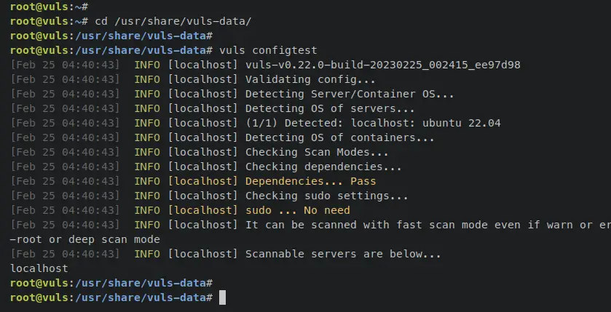Click the first log timestamp 'Feb 25 04:40:43'
This screenshot has height=312, width=611.
tap(65, 65)
